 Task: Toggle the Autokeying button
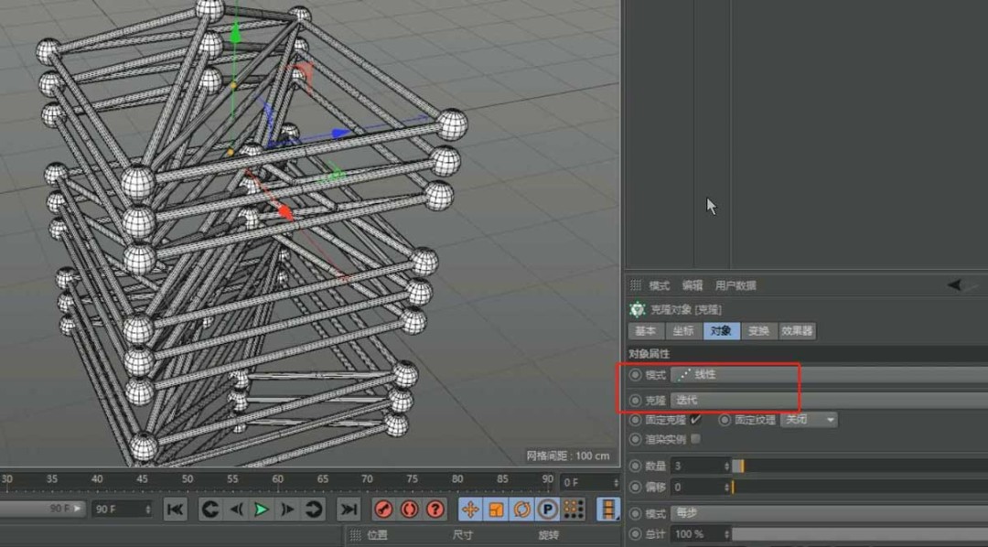tap(409, 509)
